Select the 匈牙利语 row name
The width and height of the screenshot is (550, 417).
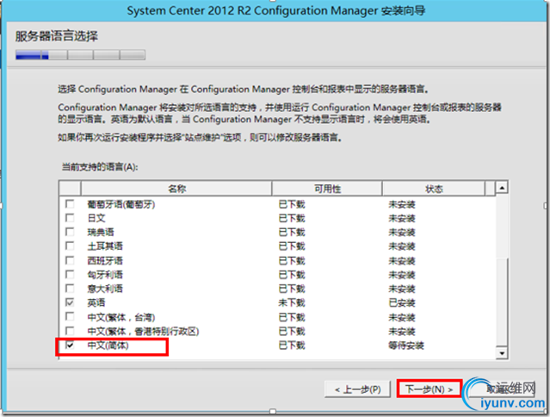click(x=105, y=275)
